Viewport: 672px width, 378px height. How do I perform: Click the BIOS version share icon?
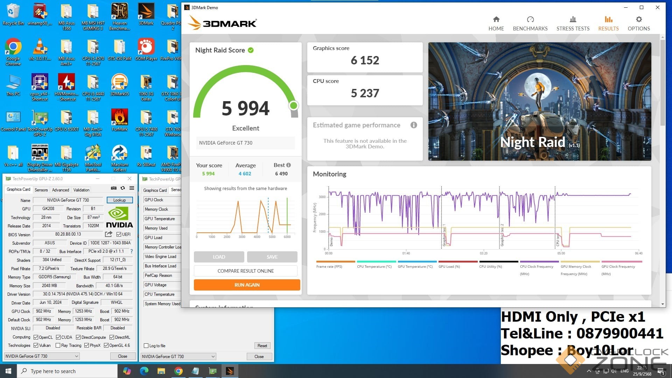tap(108, 234)
